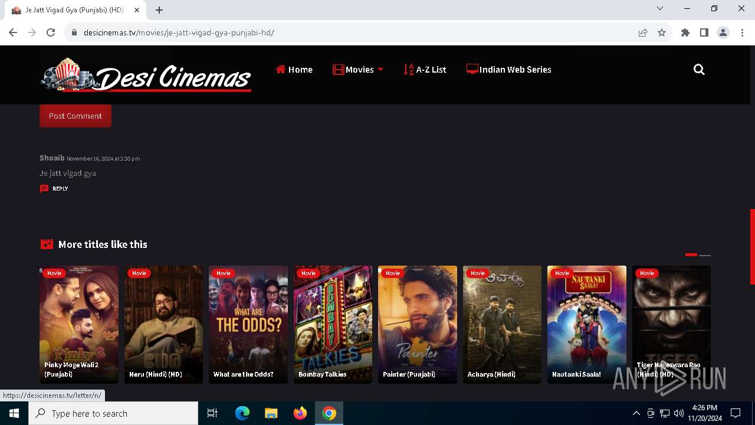Reload the page with the refresh icon
This screenshot has height=425, width=755.
[51, 32]
